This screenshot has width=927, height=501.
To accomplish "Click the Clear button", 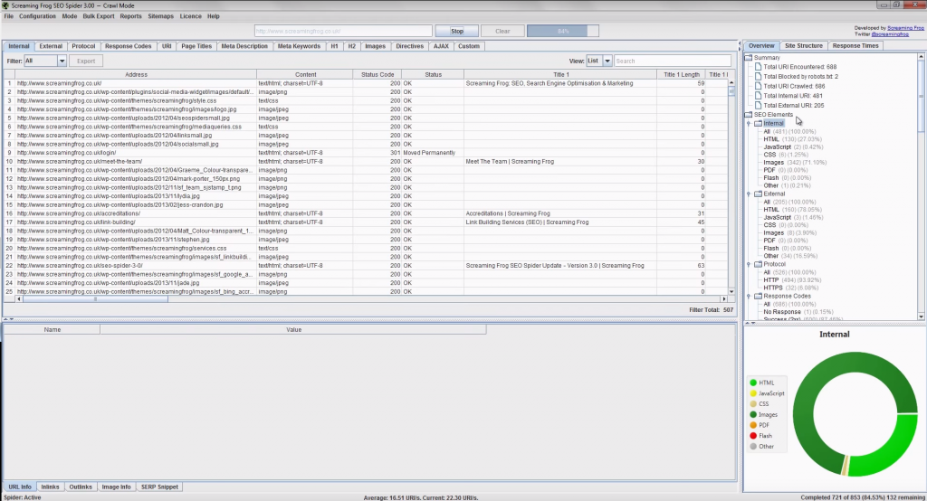I will (x=502, y=31).
